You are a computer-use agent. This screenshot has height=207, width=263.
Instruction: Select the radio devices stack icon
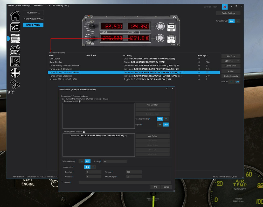click(15, 39)
